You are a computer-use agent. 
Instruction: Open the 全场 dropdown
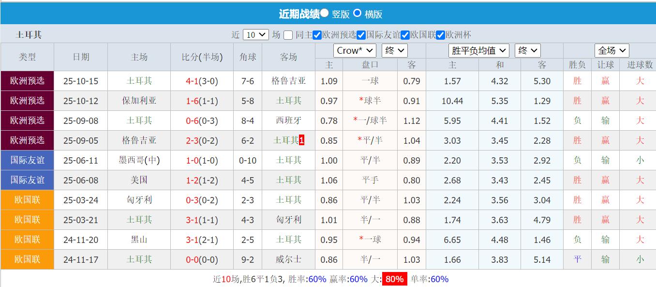pyautogui.click(x=611, y=50)
